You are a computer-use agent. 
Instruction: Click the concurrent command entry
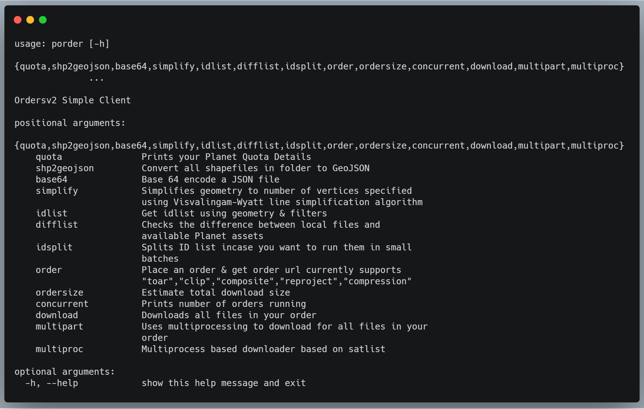62,304
